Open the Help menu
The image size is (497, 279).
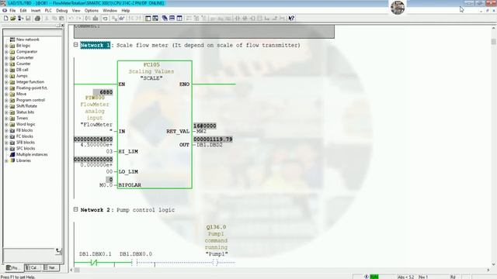click(x=126, y=10)
